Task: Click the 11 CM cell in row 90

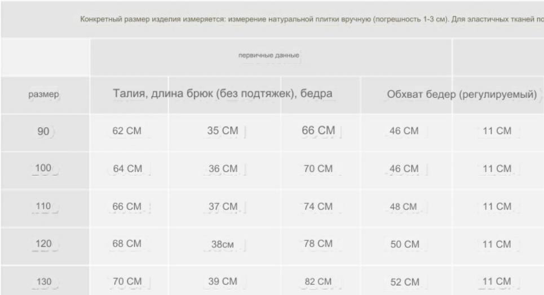Action: (x=497, y=131)
